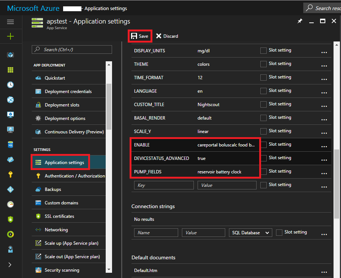
Task: Open more options for THEME row
Action: (324, 66)
